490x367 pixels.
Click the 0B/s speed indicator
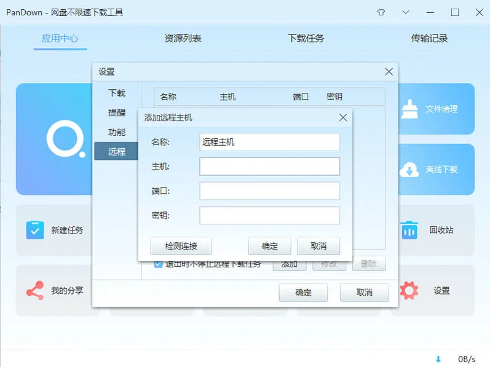[x=467, y=359]
